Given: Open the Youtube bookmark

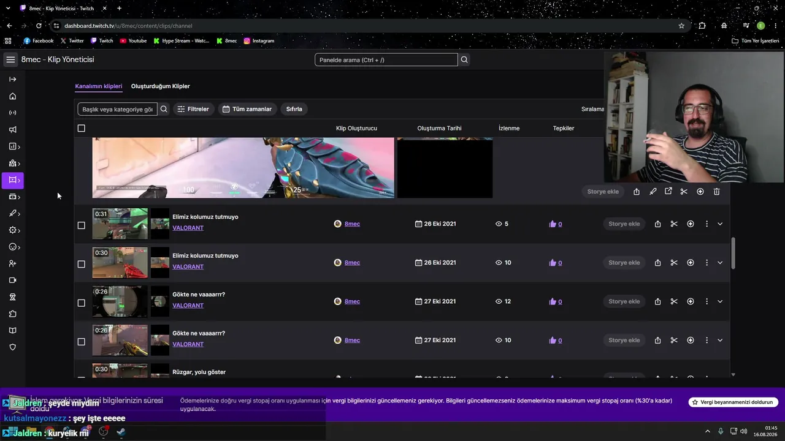Looking at the screenshot, I should (x=133, y=41).
